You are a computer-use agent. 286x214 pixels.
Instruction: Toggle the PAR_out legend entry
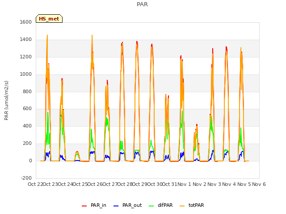(127, 205)
